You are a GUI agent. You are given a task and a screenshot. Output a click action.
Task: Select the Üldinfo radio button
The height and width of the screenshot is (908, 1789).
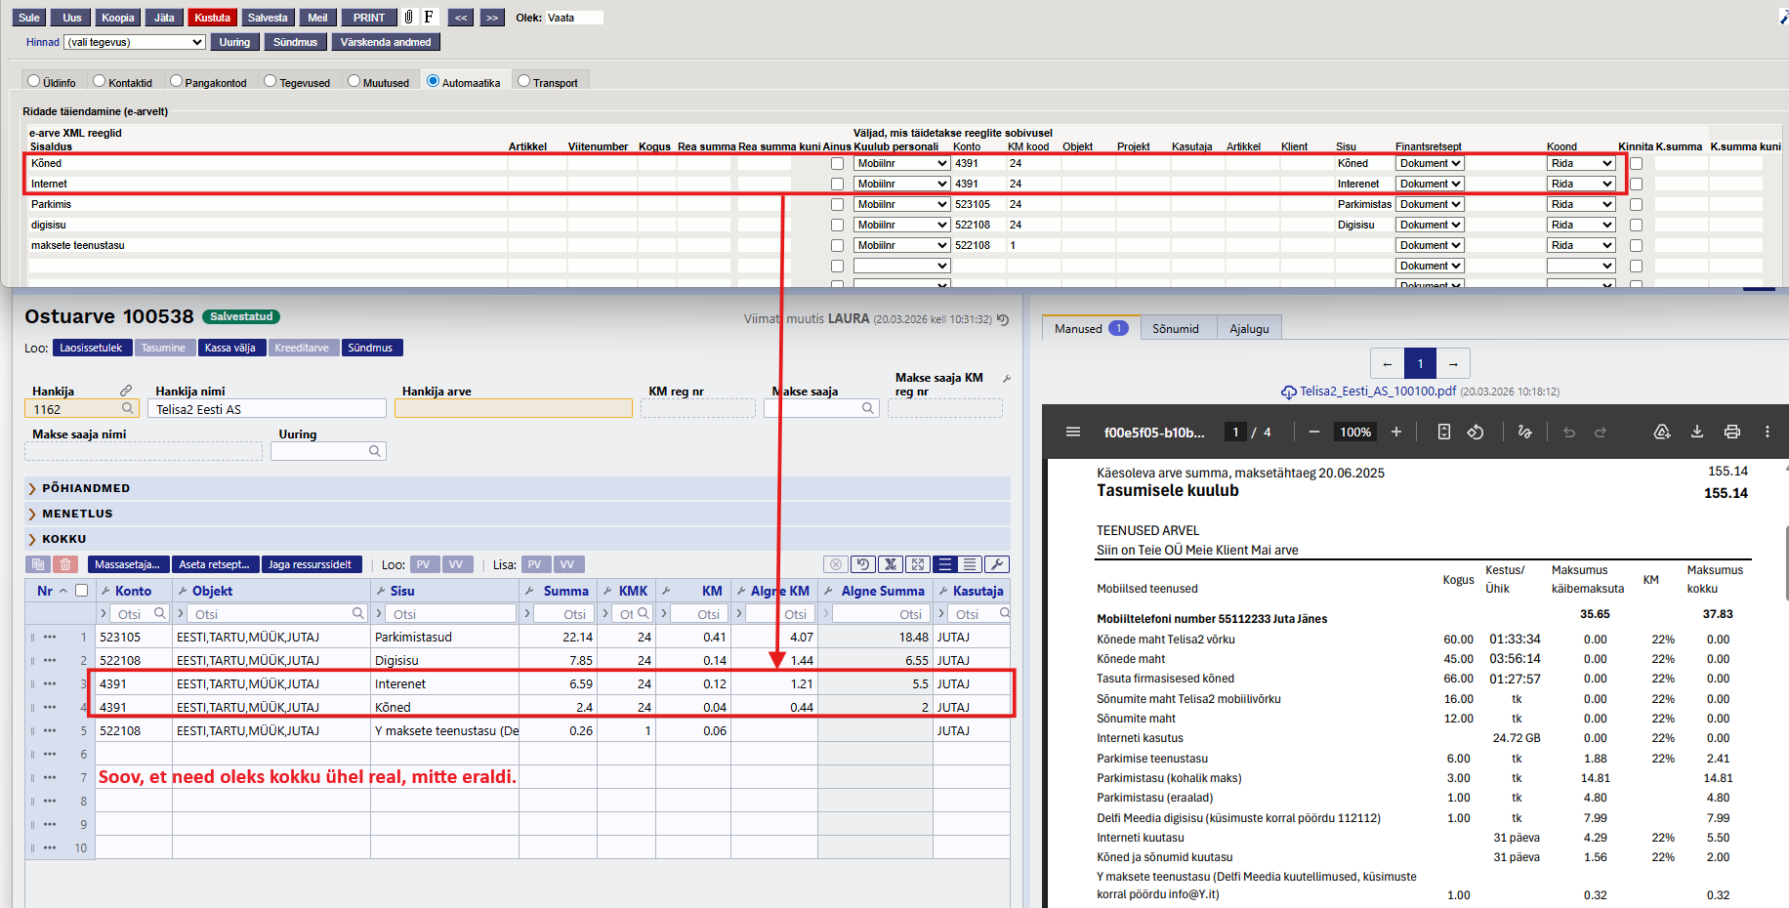pyautogui.click(x=34, y=81)
